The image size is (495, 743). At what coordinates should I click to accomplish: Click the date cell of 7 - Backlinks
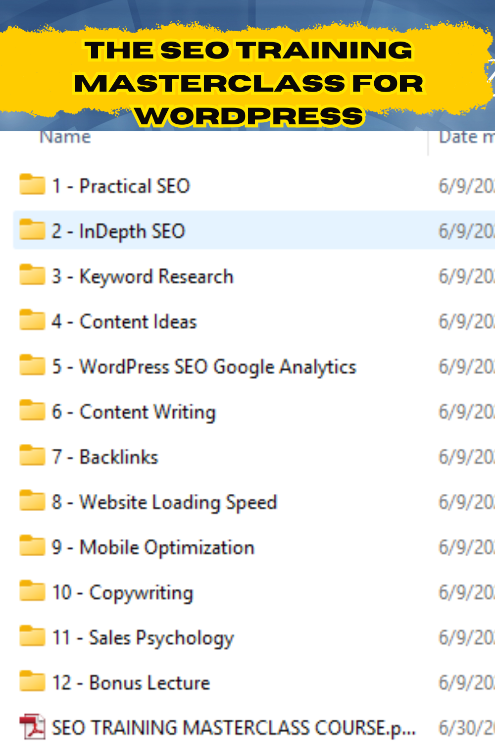click(467, 457)
